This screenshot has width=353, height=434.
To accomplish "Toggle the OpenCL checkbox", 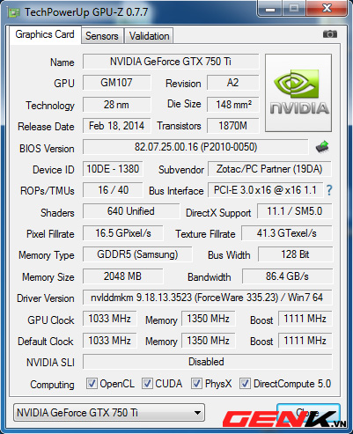I will (x=92, y=383).
